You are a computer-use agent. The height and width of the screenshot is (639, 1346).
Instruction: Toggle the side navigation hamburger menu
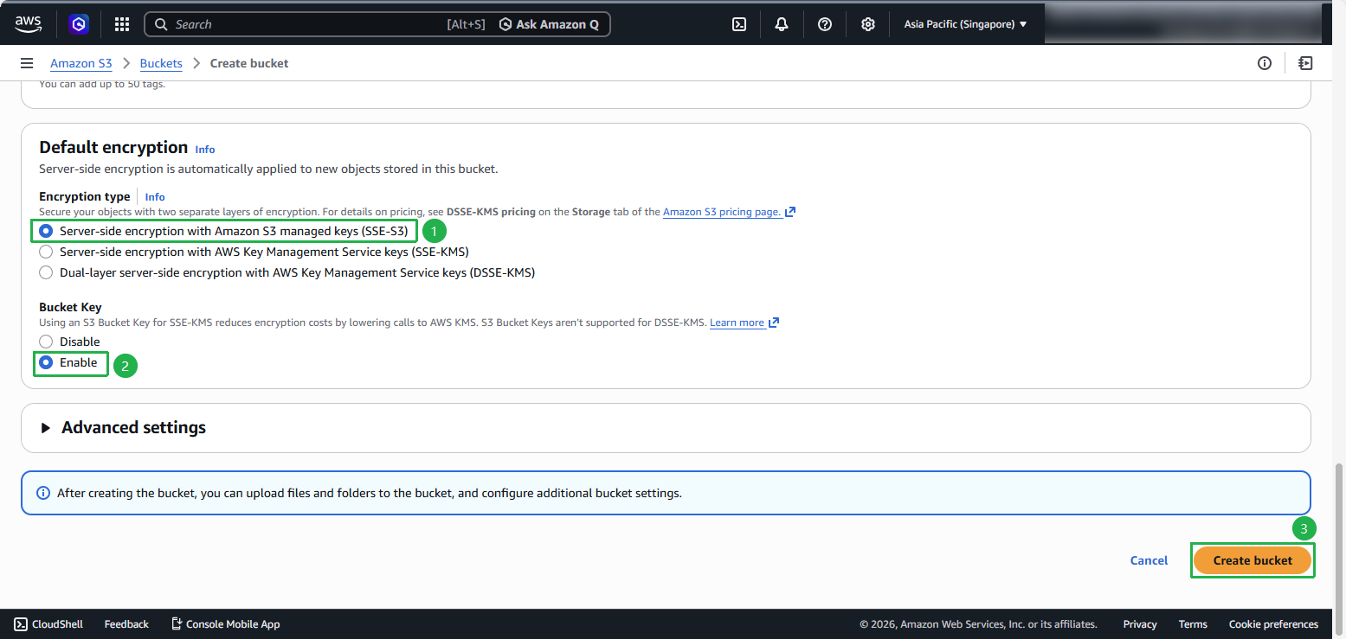click(x=27, y=63)
